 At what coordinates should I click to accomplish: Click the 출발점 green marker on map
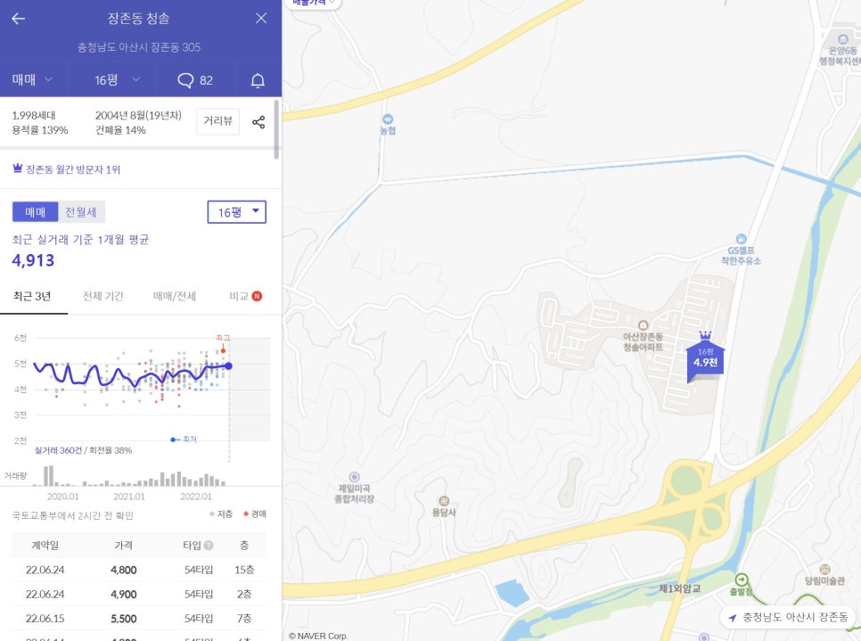[742, 579]
